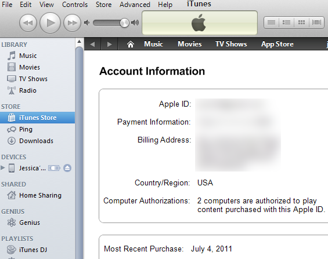This screenshot has height=259, width=328.
Task: Go to iTunes Store home icon
Action: click(130, 44)
